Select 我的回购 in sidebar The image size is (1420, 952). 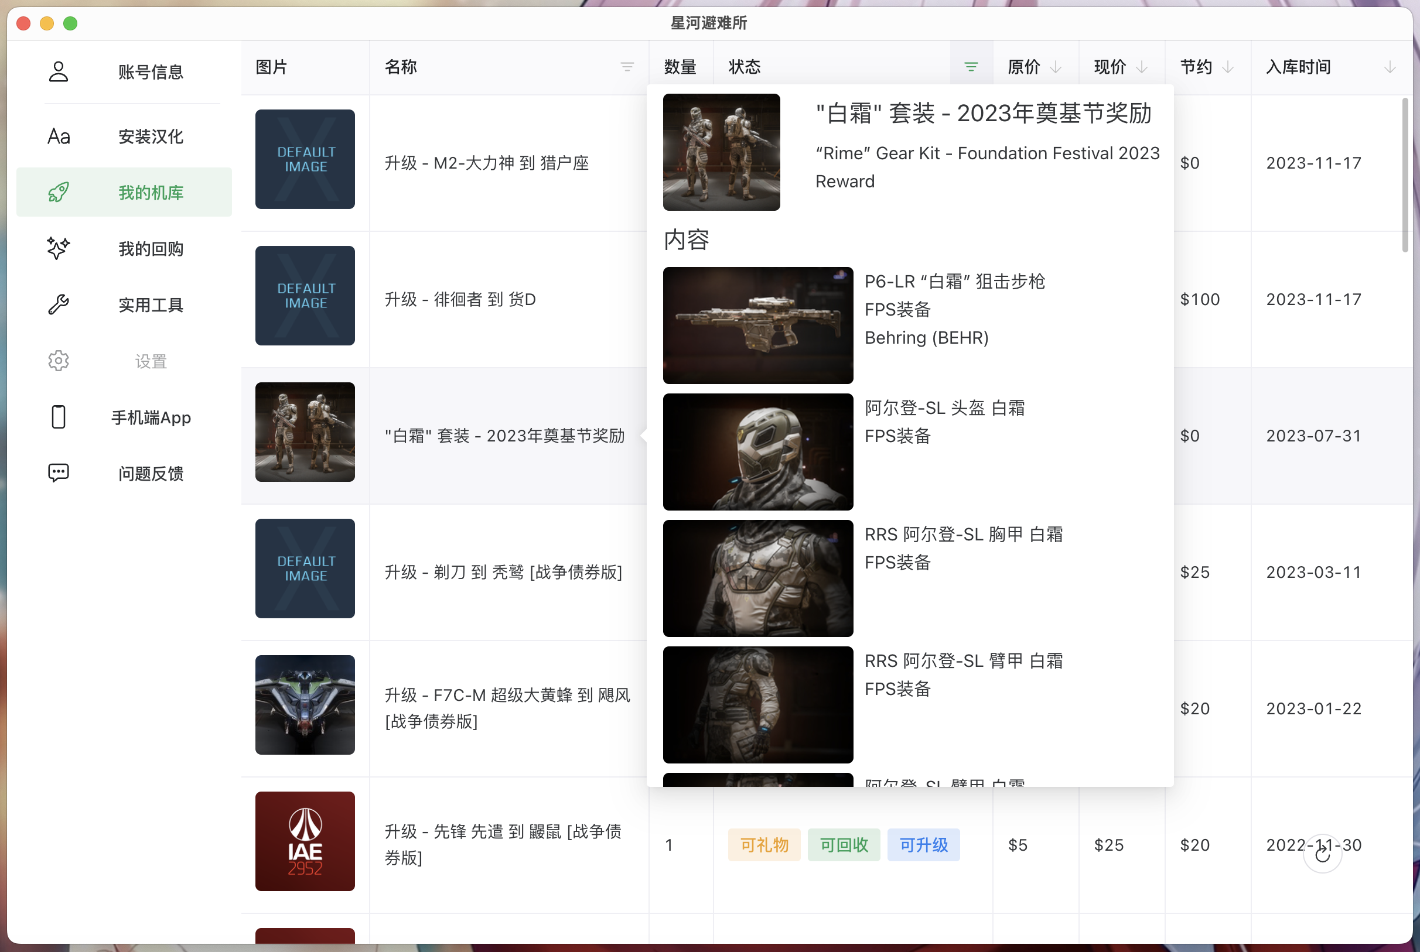point(125,248)
